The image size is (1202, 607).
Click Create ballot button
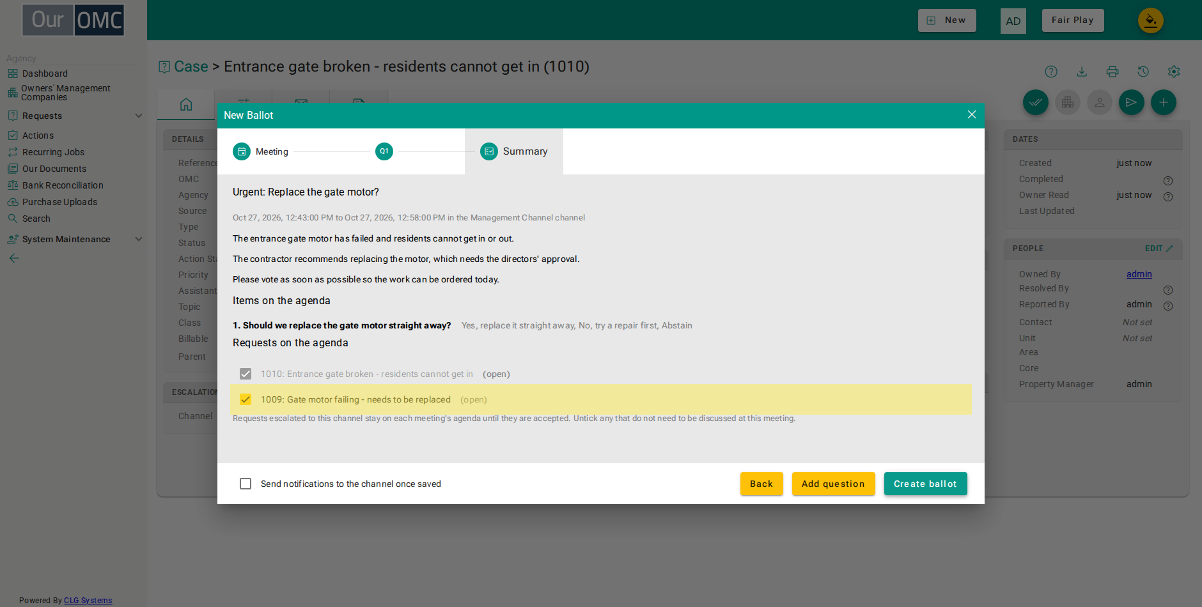[925, 484]
